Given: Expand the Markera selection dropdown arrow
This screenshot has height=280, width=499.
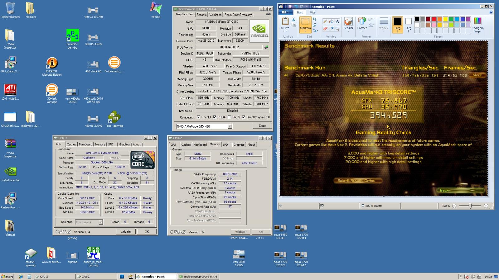Looking at the screenshot, I should [305, 31].
